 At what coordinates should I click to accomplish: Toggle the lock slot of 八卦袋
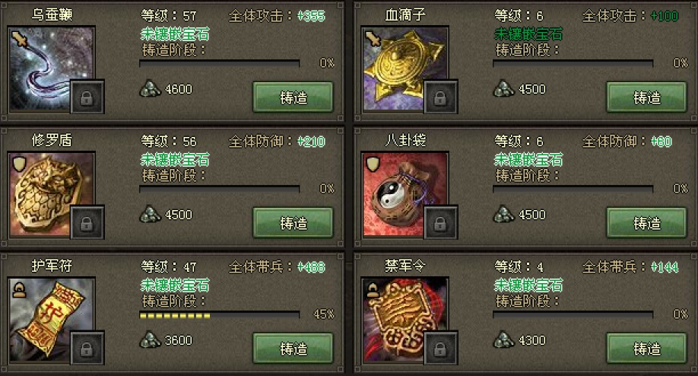click(x=440, y=222)
